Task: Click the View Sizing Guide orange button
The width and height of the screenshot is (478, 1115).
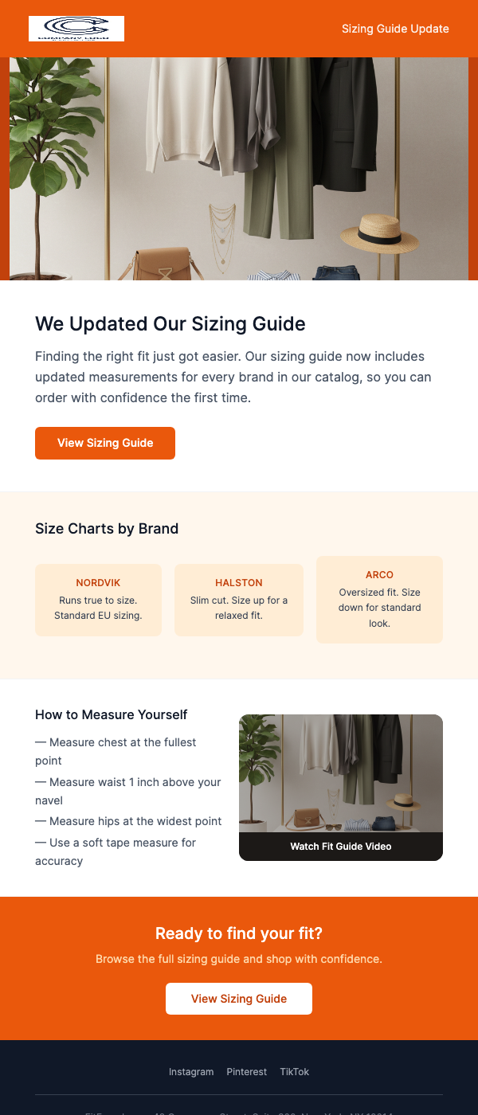Action: click(x=104, y=443)
